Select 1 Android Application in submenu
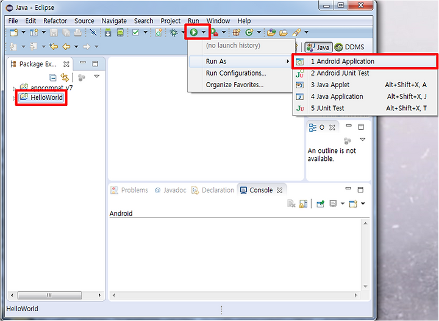 click(x=365, y=62)
